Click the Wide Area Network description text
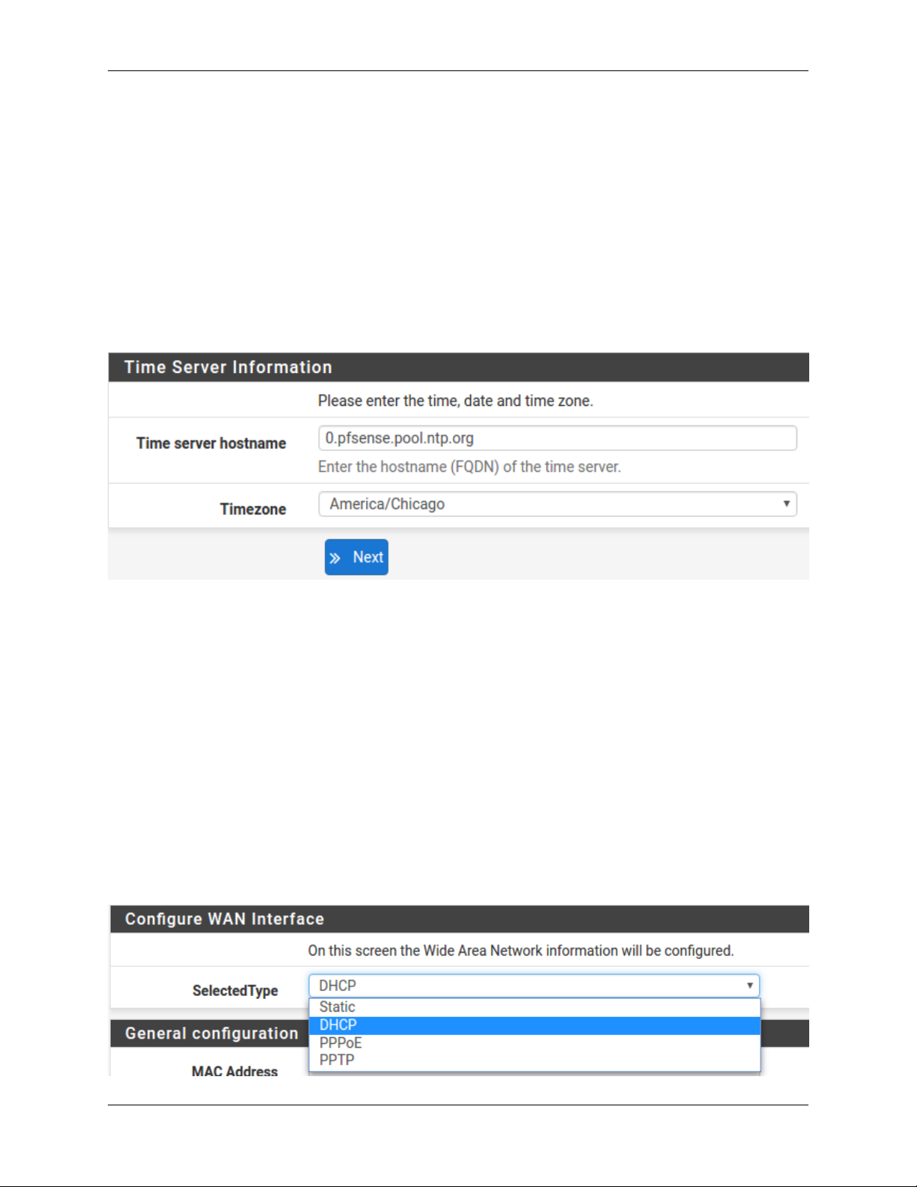 [x=521, y=950]
